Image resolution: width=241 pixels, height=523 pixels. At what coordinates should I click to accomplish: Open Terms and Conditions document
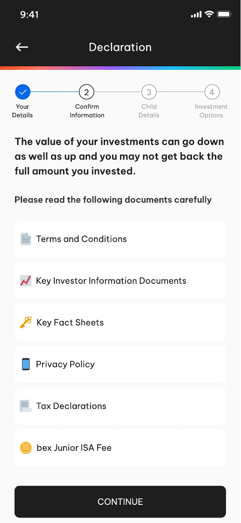coord(120,239)
